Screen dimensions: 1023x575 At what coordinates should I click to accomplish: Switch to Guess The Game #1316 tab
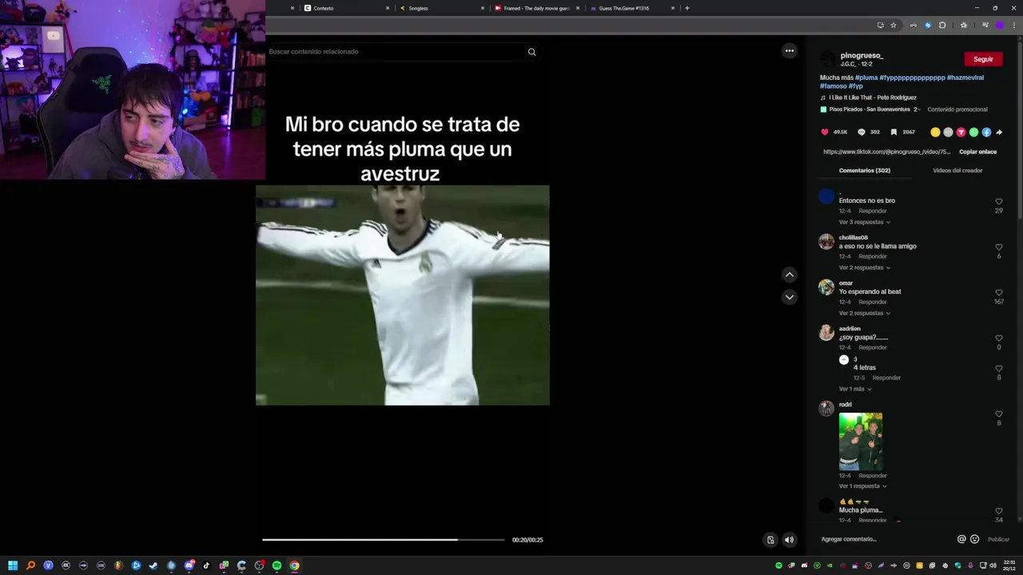click(x=631, y=8)
